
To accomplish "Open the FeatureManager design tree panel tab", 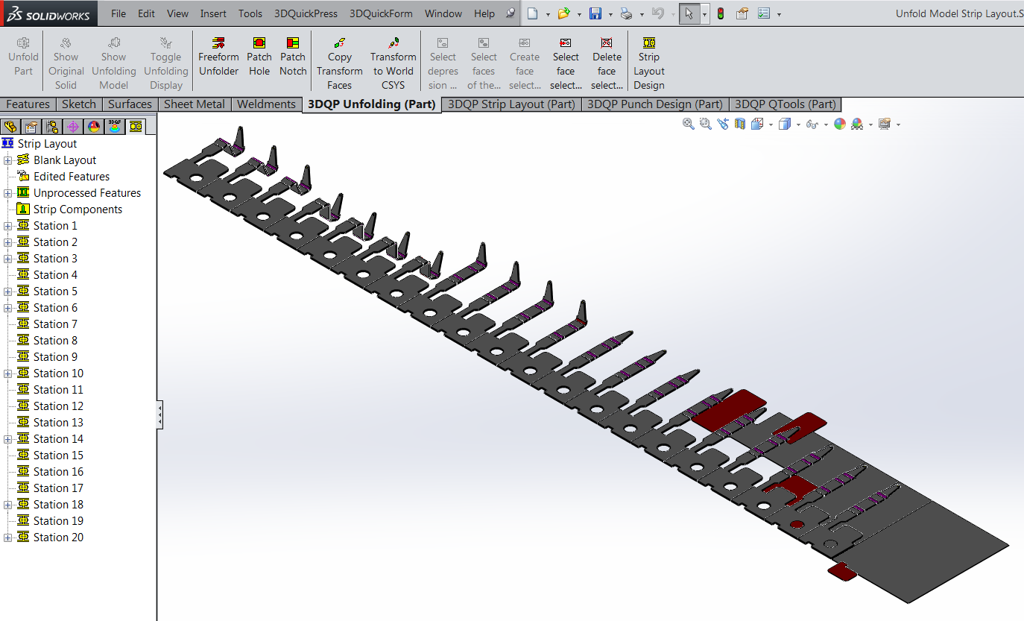I will pos(10,127).
